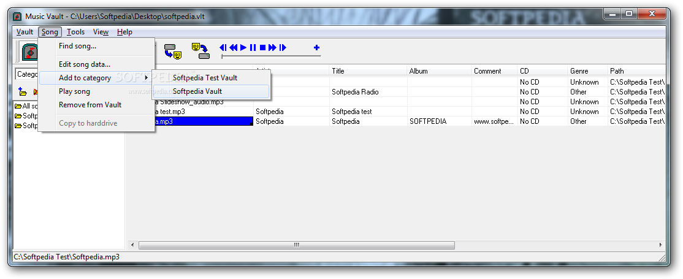
Task: Click the Artist cell in test.mp3 row
Action: click(291, 112)
